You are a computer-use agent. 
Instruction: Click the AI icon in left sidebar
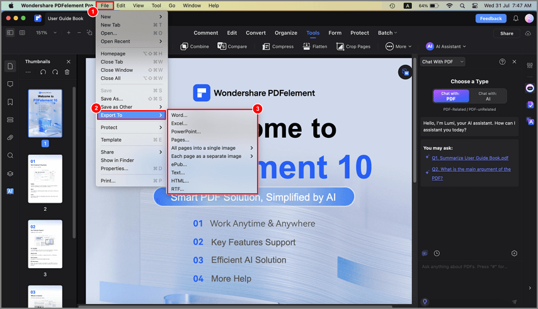[x=10, y=191]
